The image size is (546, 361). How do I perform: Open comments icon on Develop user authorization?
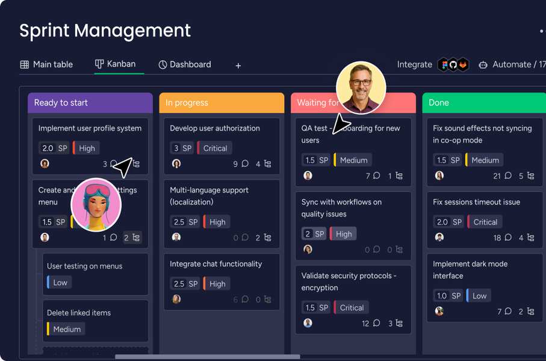245,164
